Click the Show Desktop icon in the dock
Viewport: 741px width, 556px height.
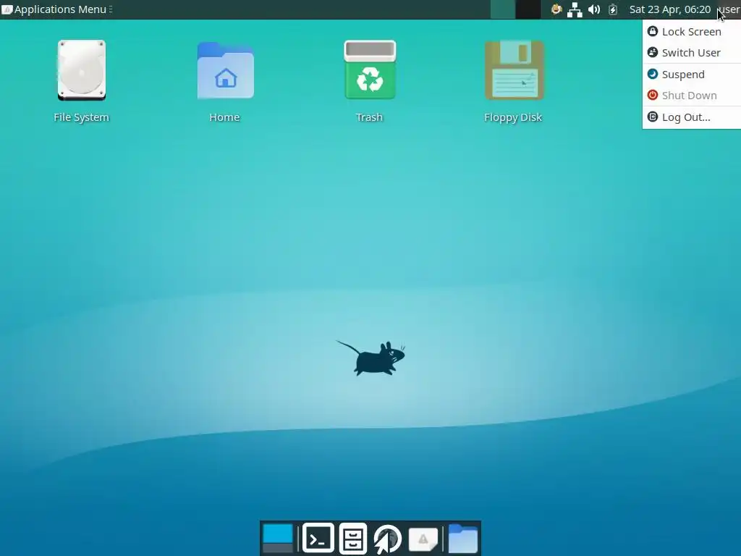coord(277,538)
